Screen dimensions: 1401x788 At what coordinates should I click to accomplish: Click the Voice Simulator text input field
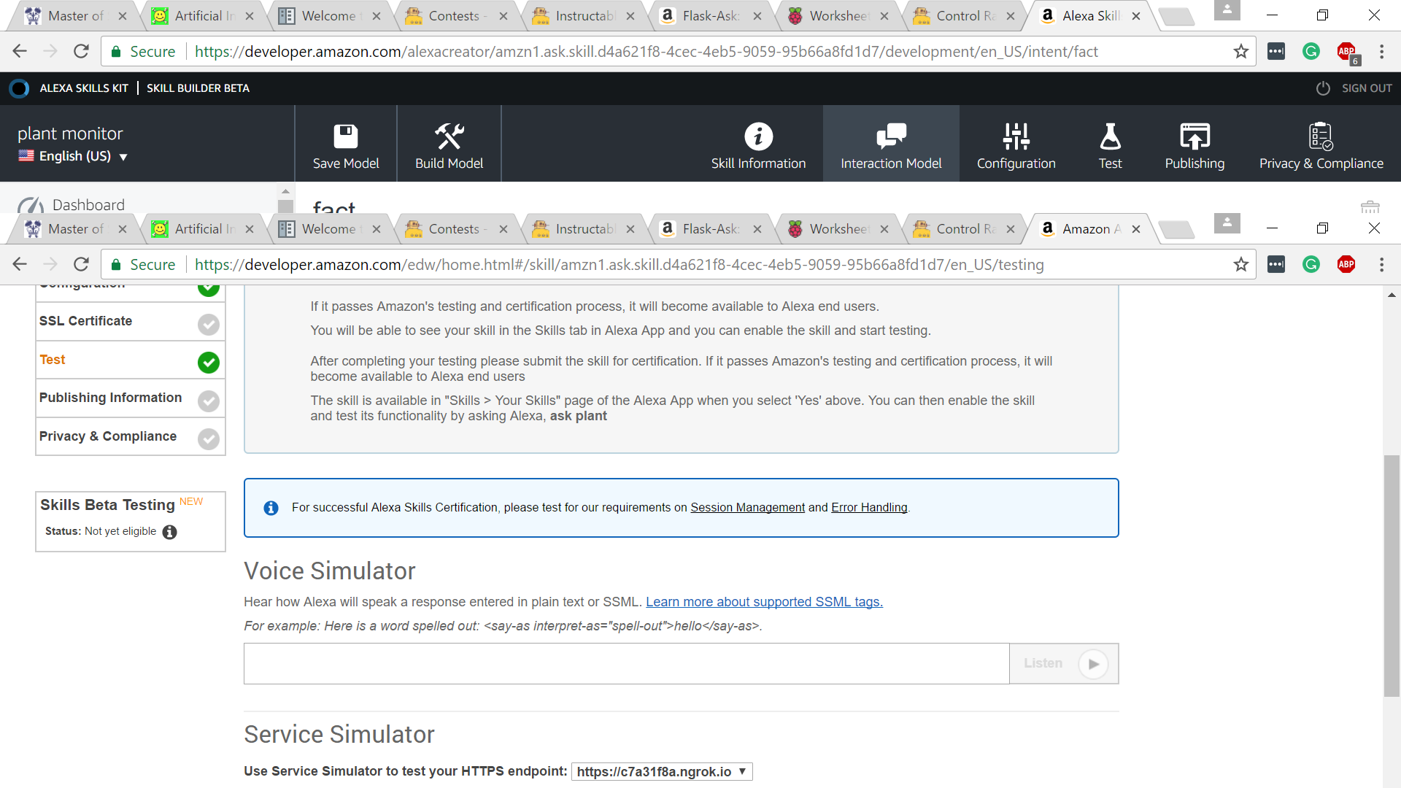point(626,663)
